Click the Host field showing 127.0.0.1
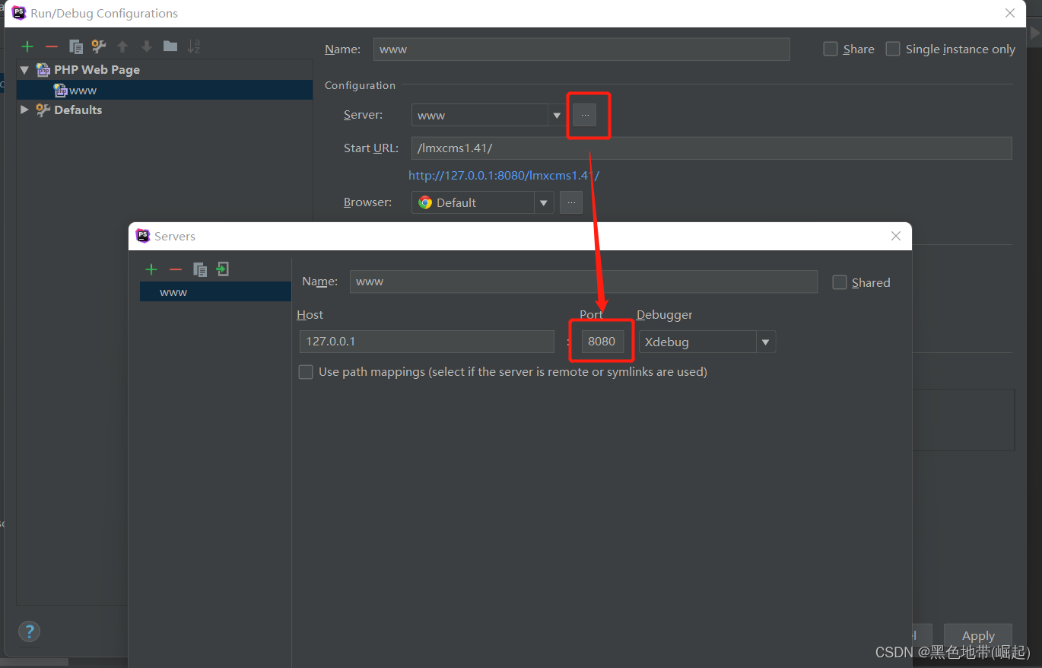 tap(426, 342)
